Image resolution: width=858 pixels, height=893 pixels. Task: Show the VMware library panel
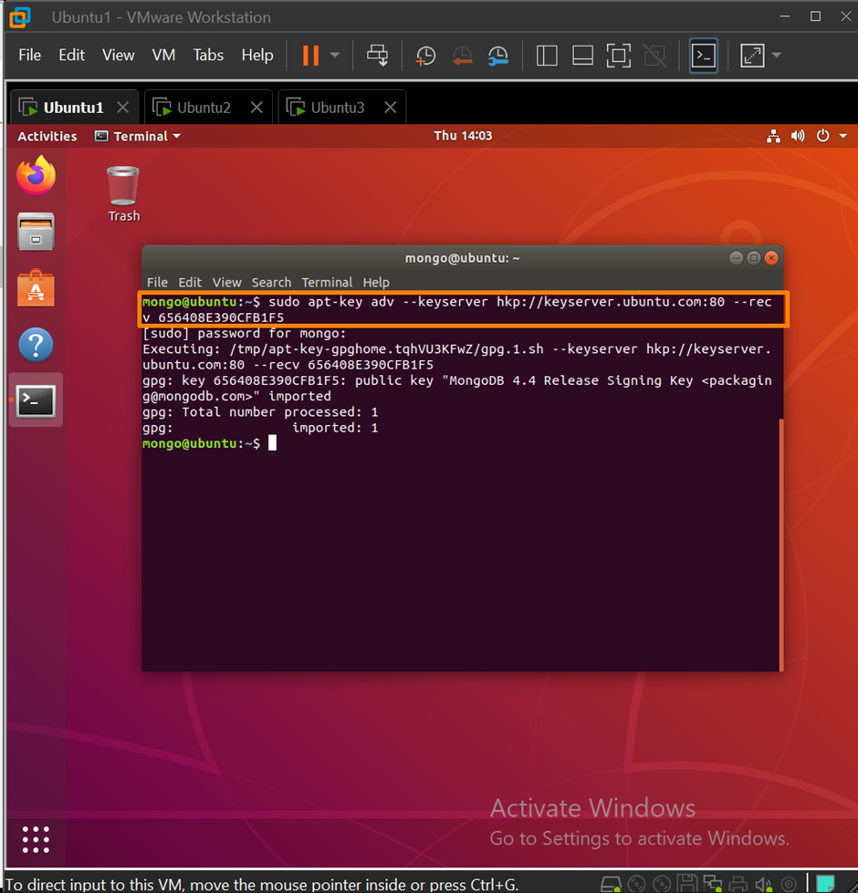pyautogui.click(x=548, y=56)
